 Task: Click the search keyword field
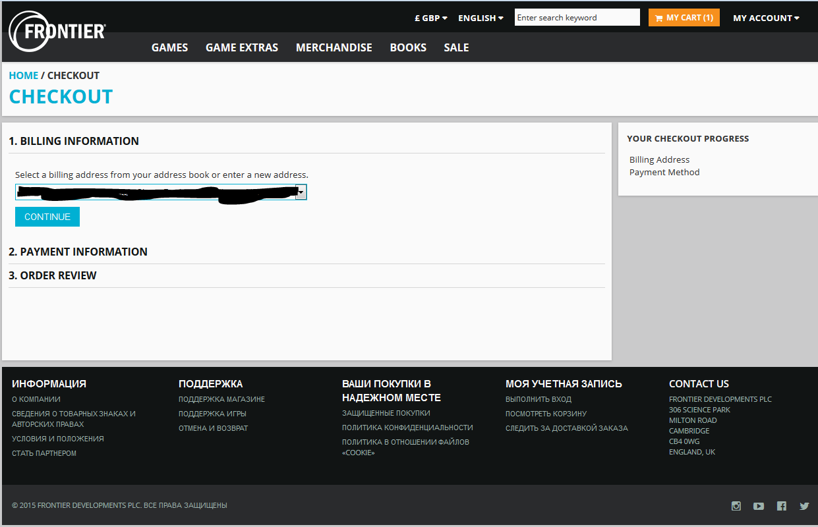coord(577,17)
